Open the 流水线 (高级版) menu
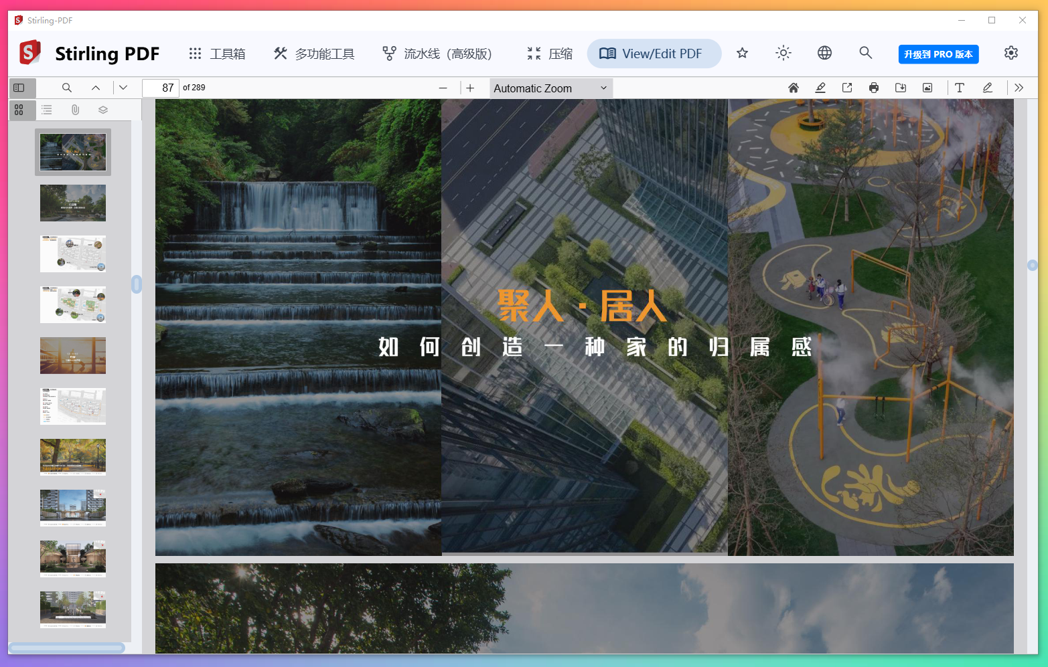 click(x=437, y=54)
